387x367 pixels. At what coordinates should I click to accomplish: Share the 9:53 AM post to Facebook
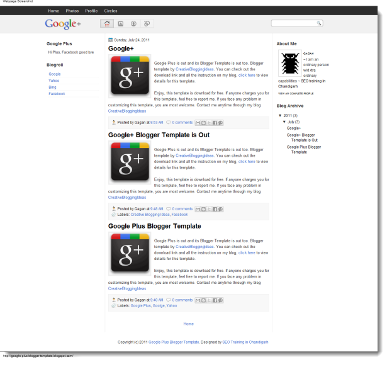[x=215, y=123]
